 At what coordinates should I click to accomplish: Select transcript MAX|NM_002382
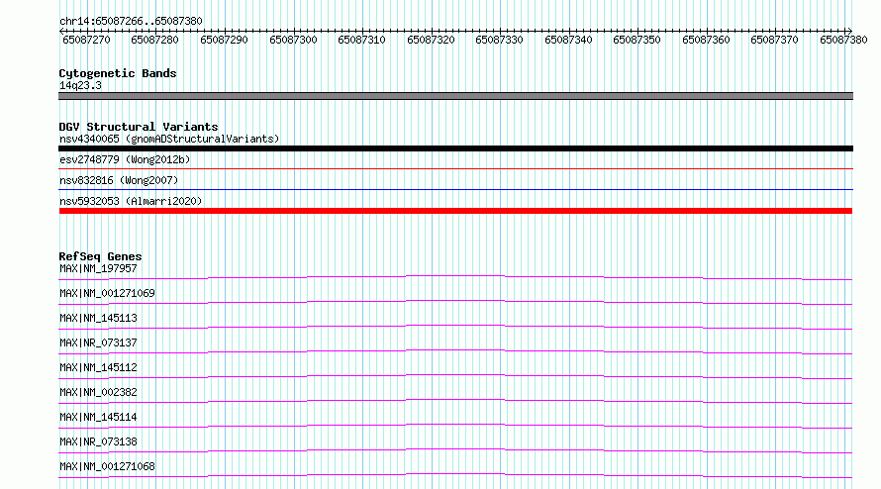(x=98, y=392)
